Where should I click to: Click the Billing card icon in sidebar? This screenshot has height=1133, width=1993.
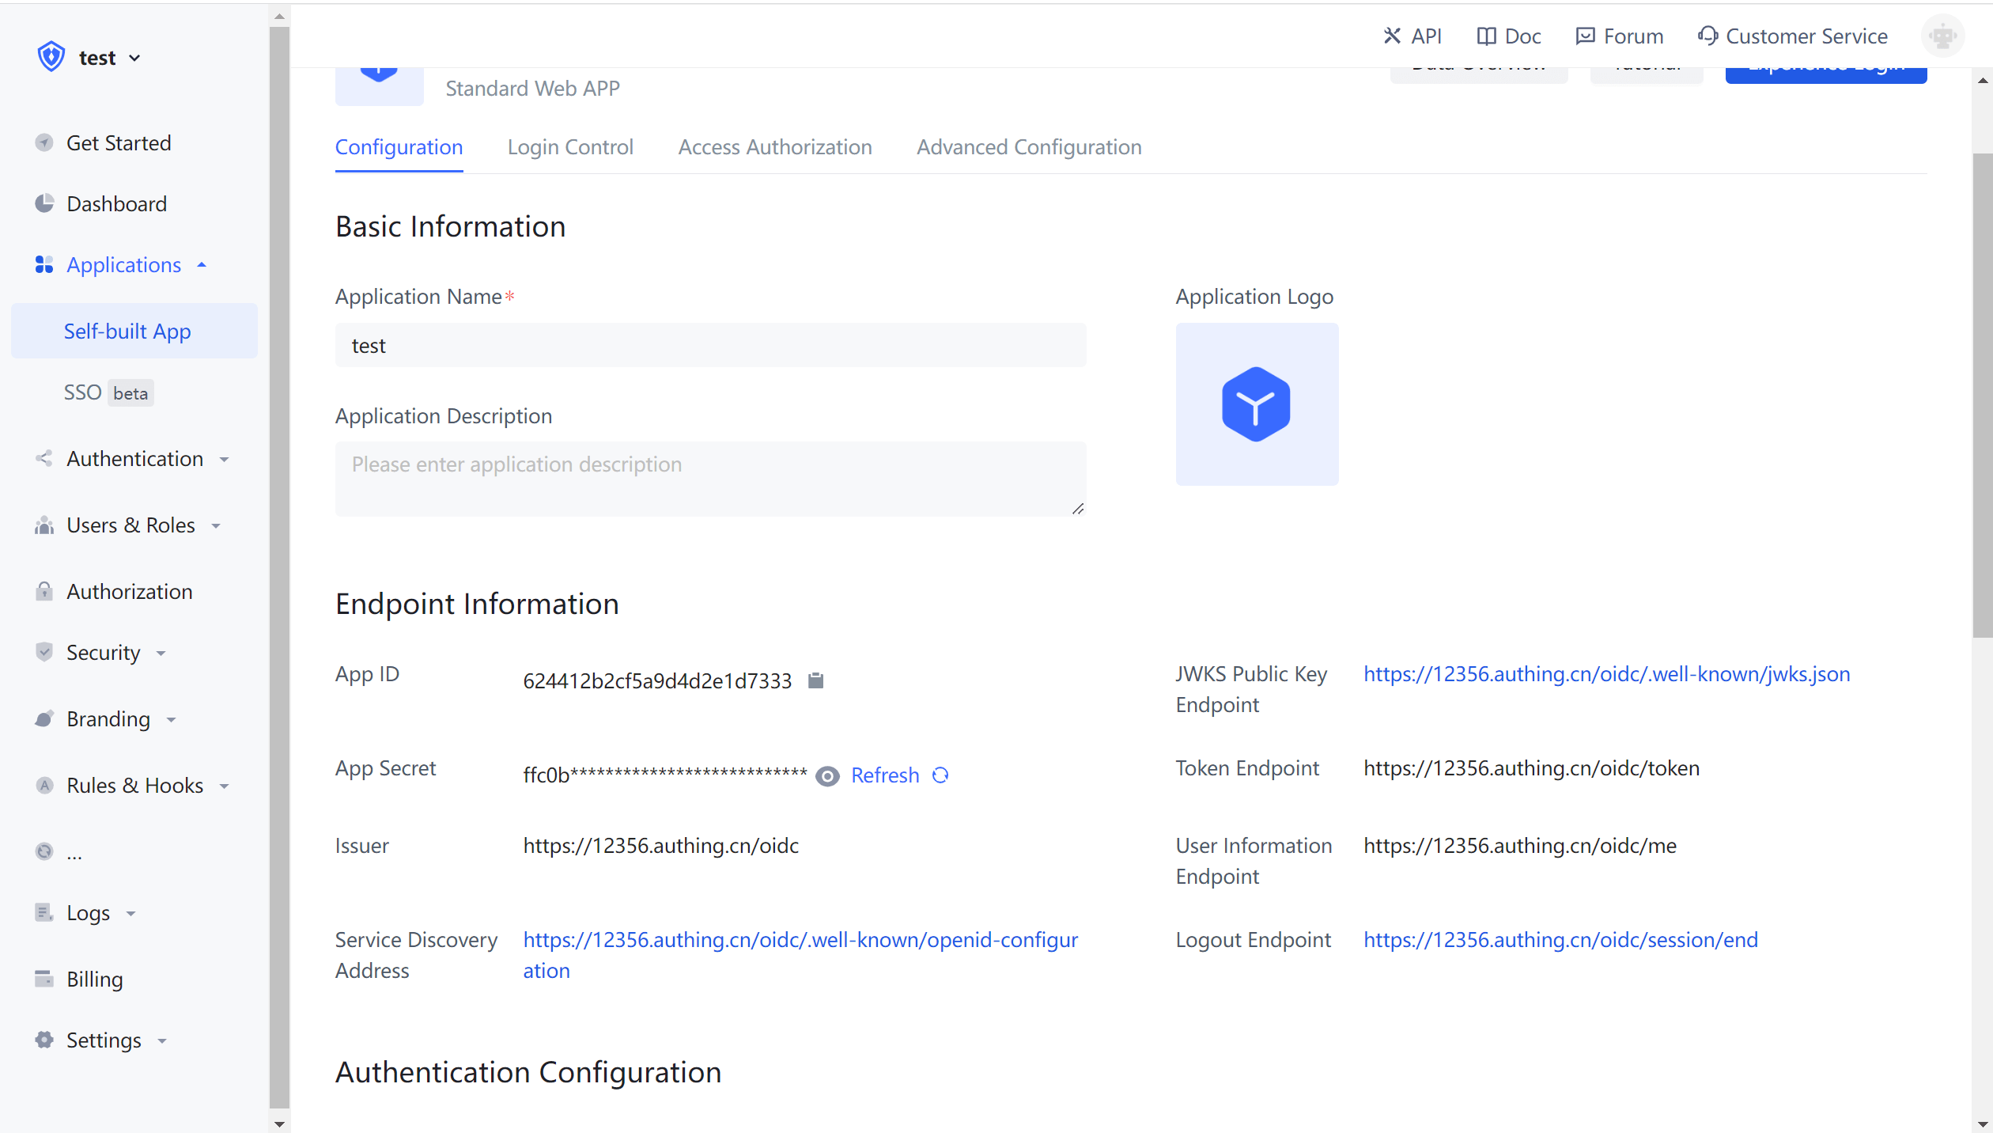click(44, 979)
